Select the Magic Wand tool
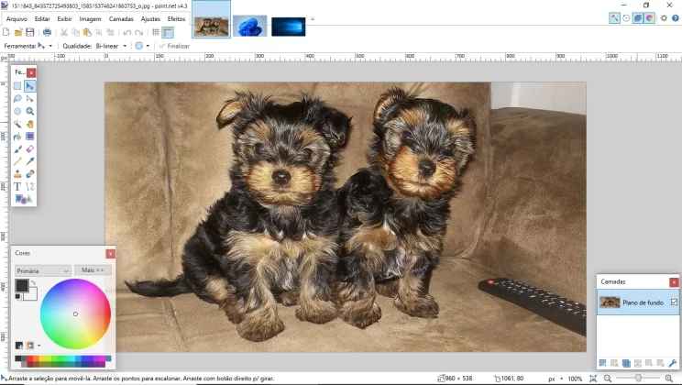The image size is (682, 385). click(x=17, y=124)
